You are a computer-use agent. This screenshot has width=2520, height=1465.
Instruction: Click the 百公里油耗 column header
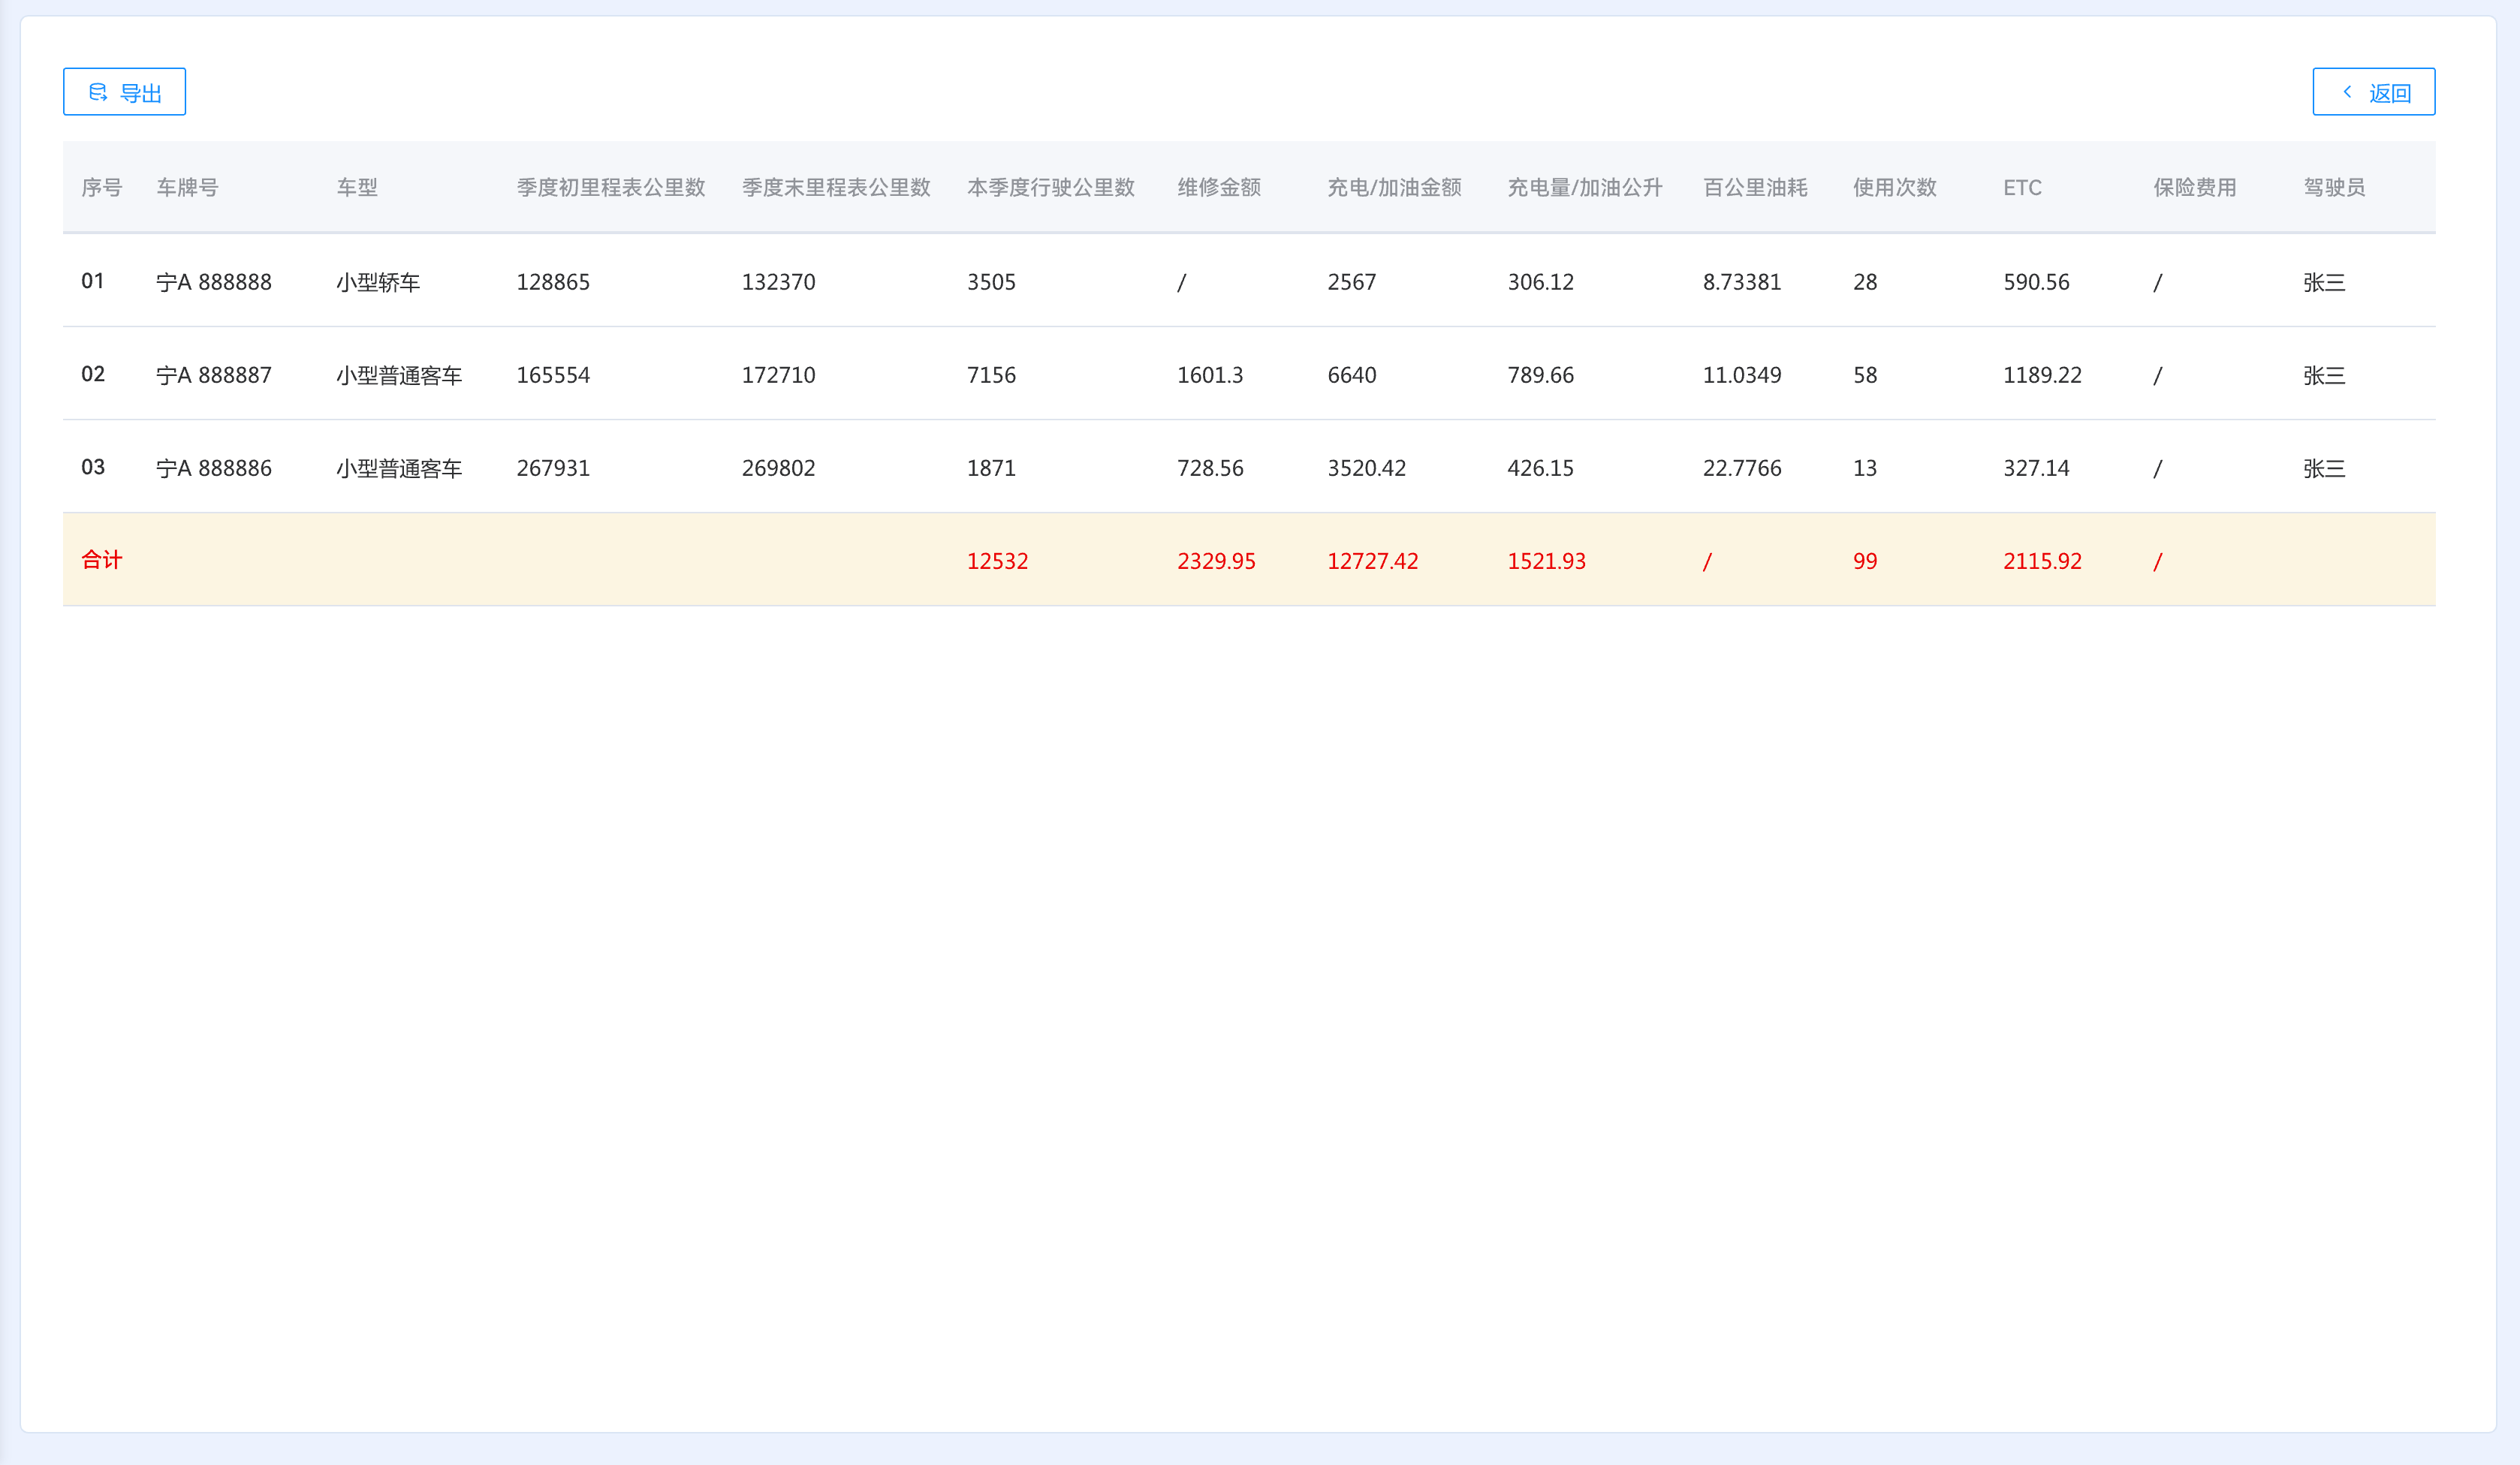[x=1754, y=188]
